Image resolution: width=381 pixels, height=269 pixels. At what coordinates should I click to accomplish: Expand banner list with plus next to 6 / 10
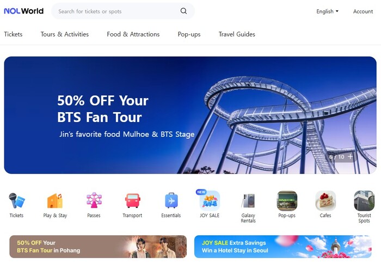[350, 157]
